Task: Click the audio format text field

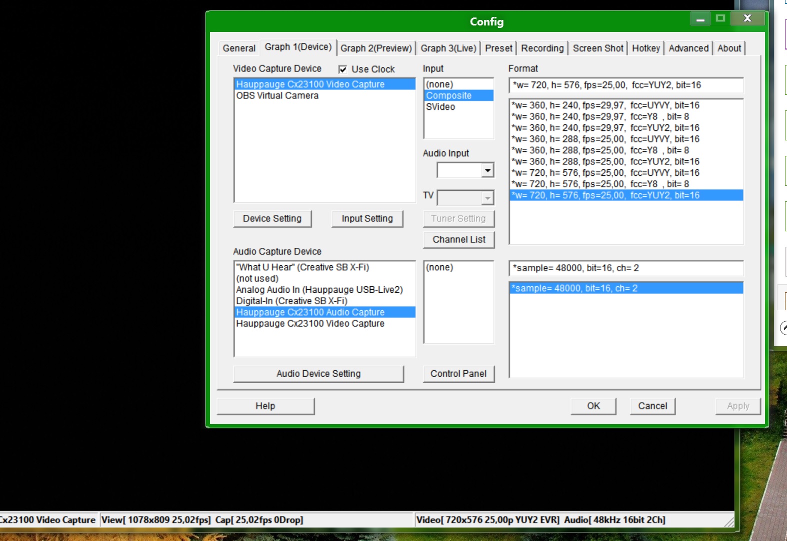Action: point(626,268)
